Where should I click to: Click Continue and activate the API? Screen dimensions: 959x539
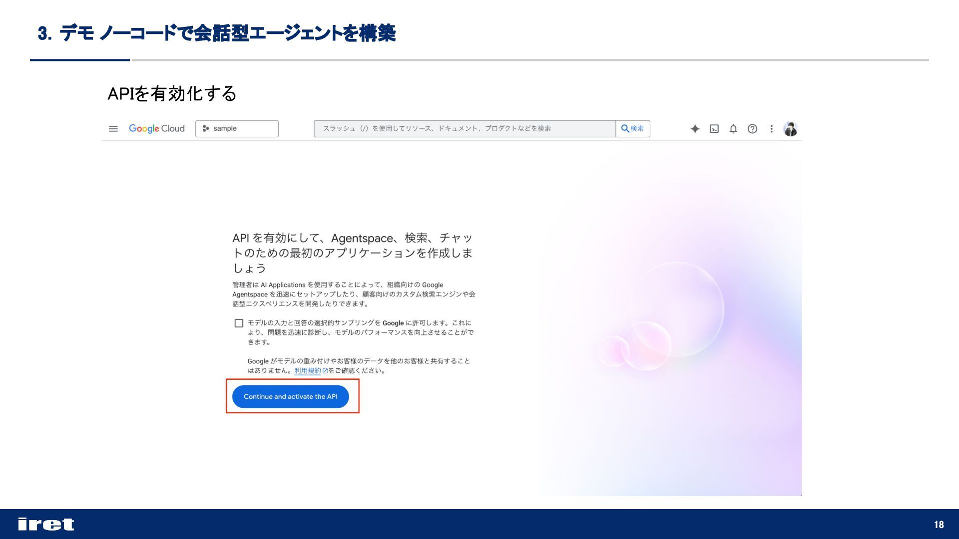click(291, 397)
